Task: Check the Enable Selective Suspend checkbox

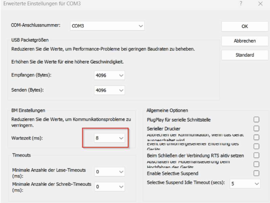Action: tap(256, 173)
